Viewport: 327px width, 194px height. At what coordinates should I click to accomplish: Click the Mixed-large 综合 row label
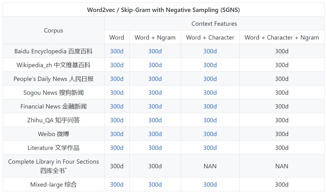[x=53, y=184]
